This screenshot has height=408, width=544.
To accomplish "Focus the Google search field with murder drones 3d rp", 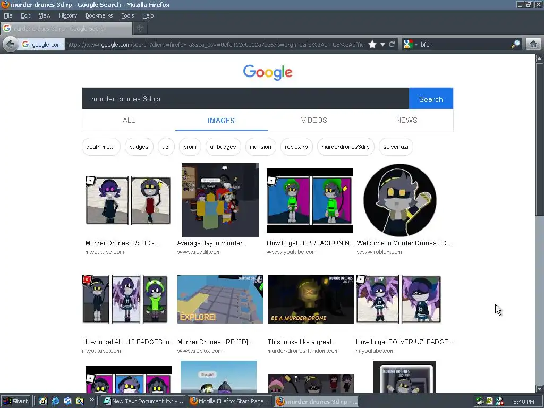I will (245, 99).
